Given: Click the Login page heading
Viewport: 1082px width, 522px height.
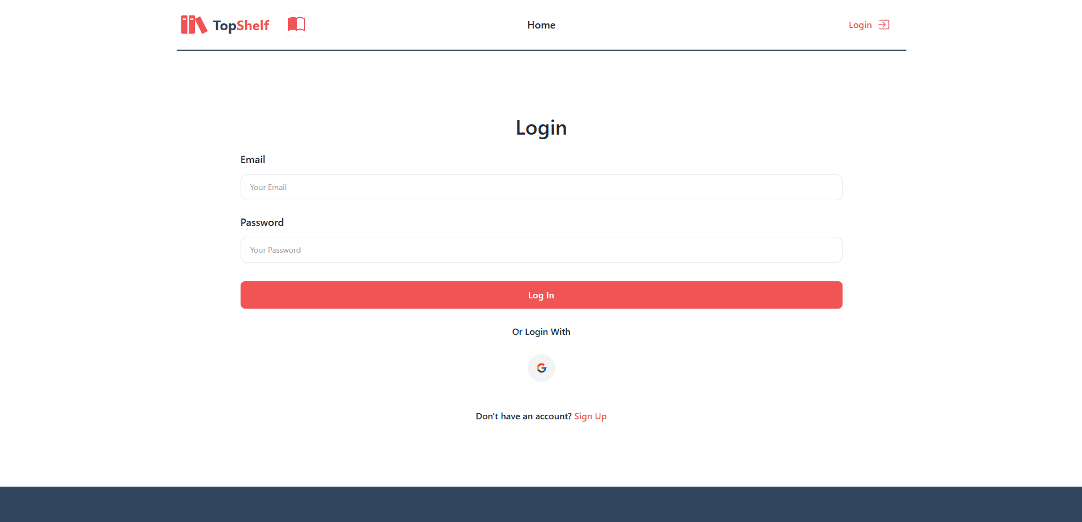Looking at the screenshot, I should pyautogui.click(x=541, y=128).
